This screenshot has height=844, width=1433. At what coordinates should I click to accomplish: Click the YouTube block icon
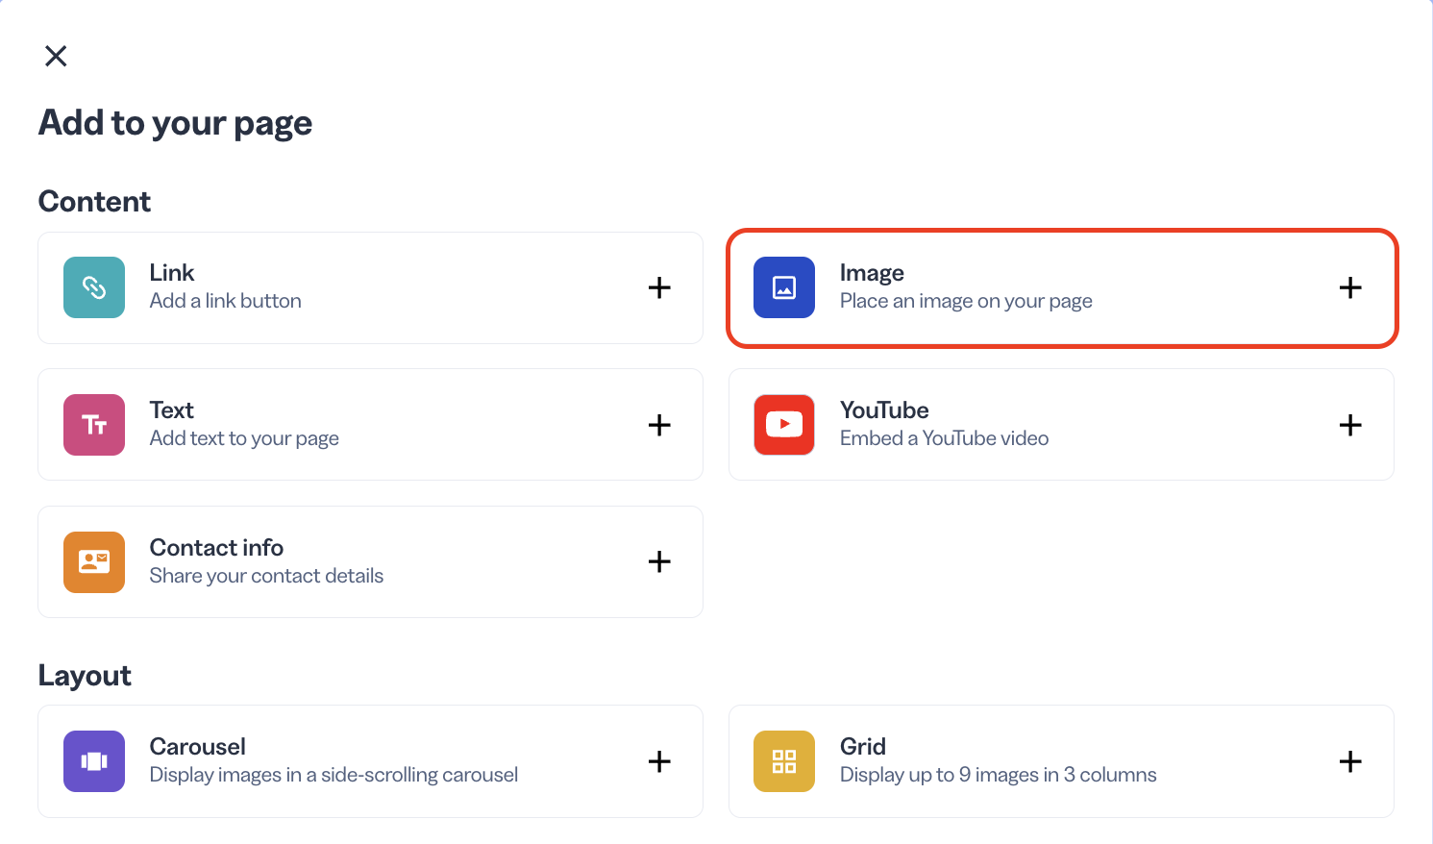(783, 424)
